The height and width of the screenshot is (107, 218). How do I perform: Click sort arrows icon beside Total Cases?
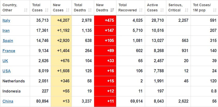click(47, 10)
